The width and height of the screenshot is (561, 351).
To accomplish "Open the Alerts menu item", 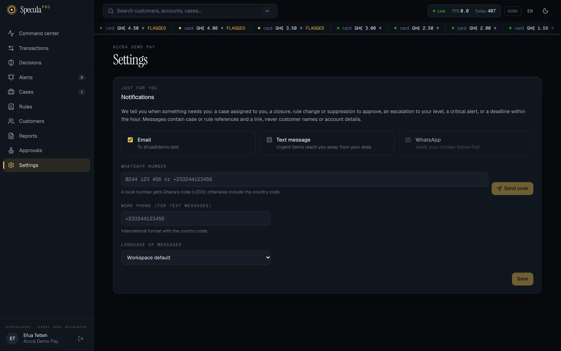I will click(47, 77).
